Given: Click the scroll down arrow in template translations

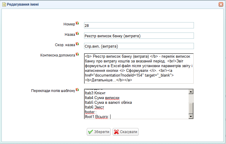Looking at the screenshot, I should [x=191, y=116].
